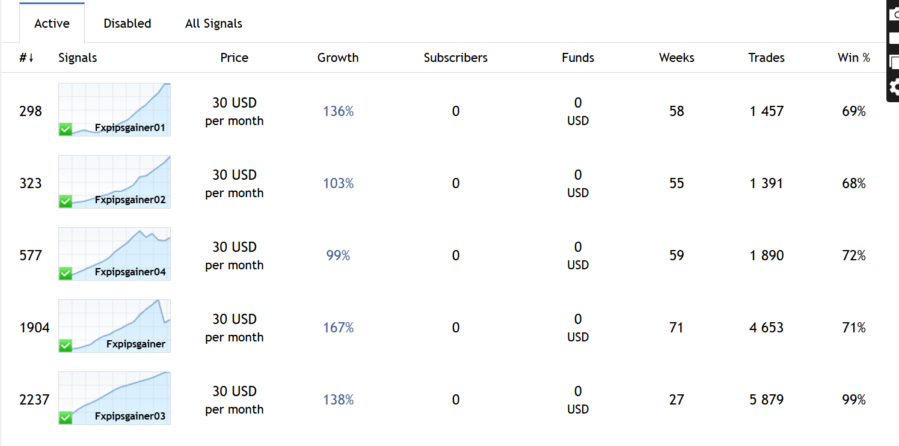Click the green checkmark on Fxpipsgainer02

click(x=66, y=201)
